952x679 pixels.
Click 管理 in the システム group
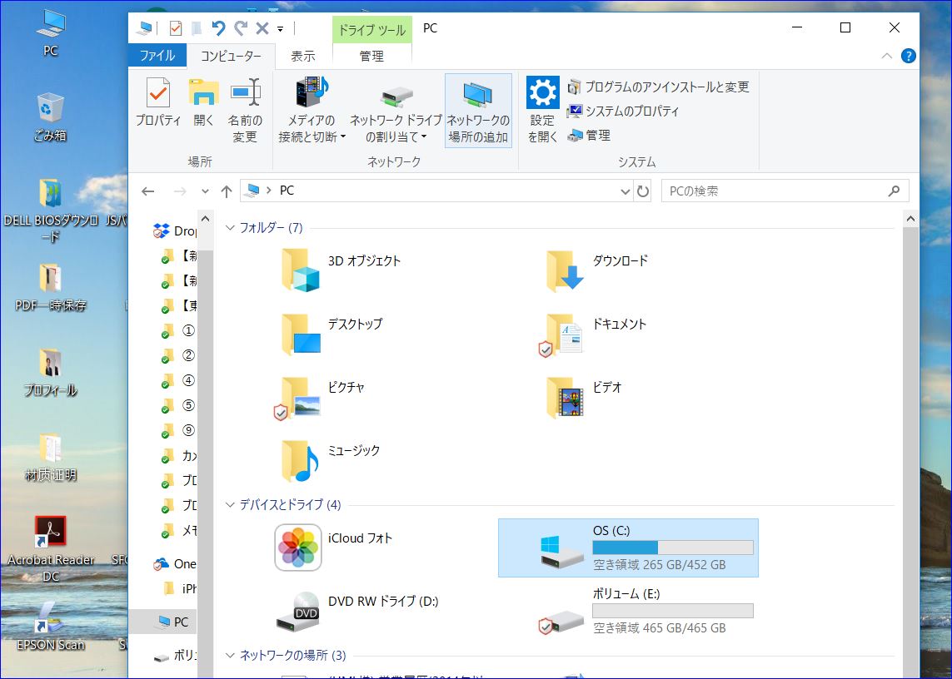coord(589,136)
